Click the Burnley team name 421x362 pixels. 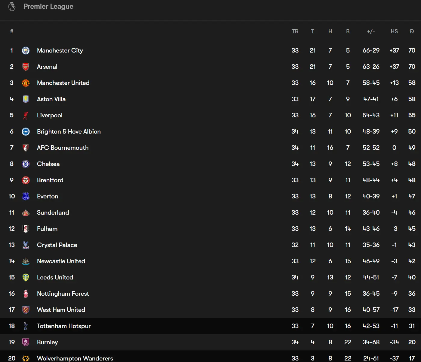tap(47, 342)
